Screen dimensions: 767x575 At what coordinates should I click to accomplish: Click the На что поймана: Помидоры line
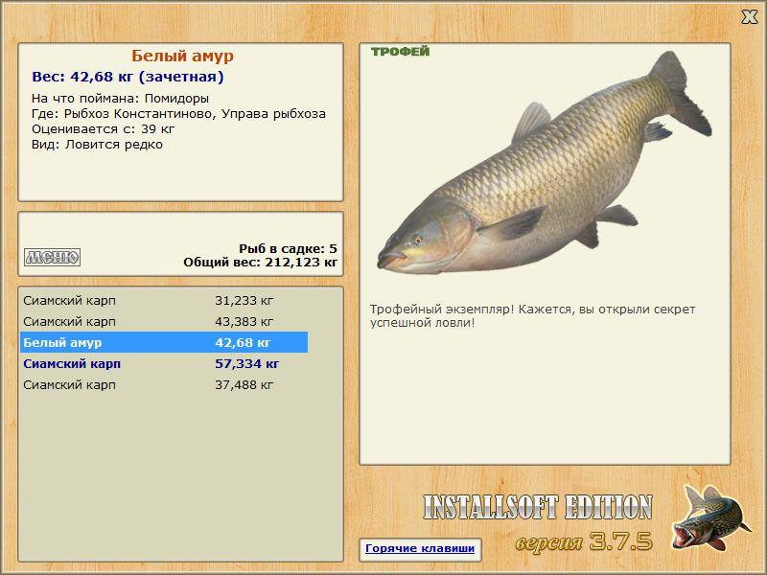click(121, 99)
